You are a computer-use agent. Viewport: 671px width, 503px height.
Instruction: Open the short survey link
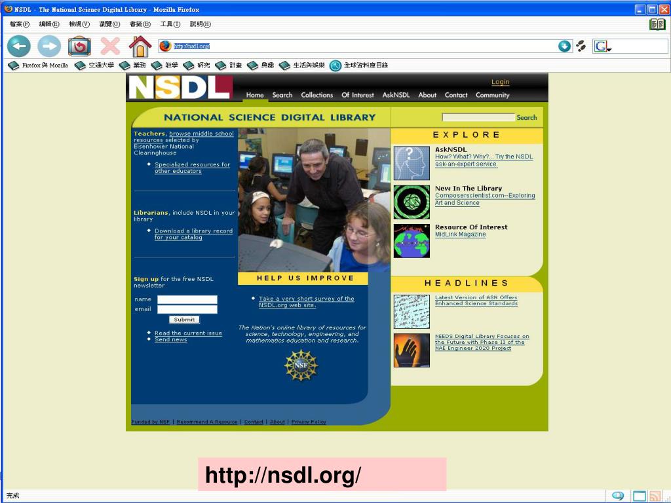click(x=307, y=302)
